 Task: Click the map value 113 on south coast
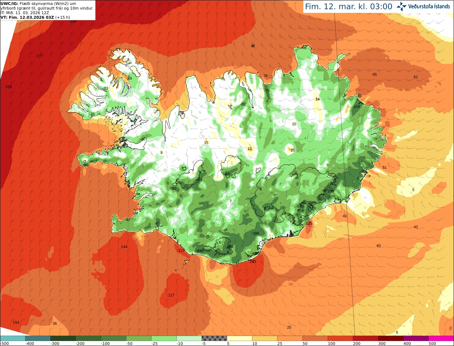pos(181,250)
